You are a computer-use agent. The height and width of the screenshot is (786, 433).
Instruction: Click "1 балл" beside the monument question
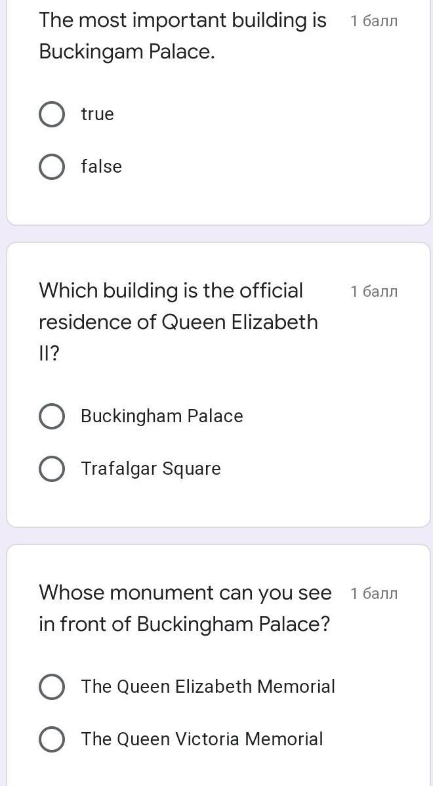click(x=374, y=594)
